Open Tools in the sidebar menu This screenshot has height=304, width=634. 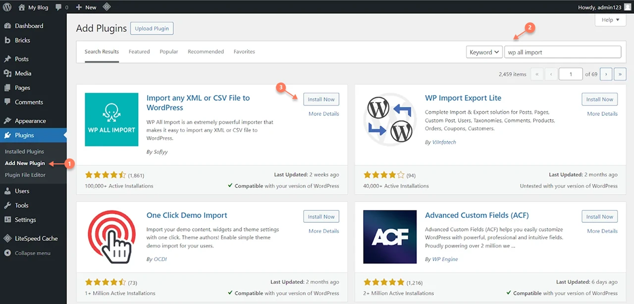coord(21,205)
